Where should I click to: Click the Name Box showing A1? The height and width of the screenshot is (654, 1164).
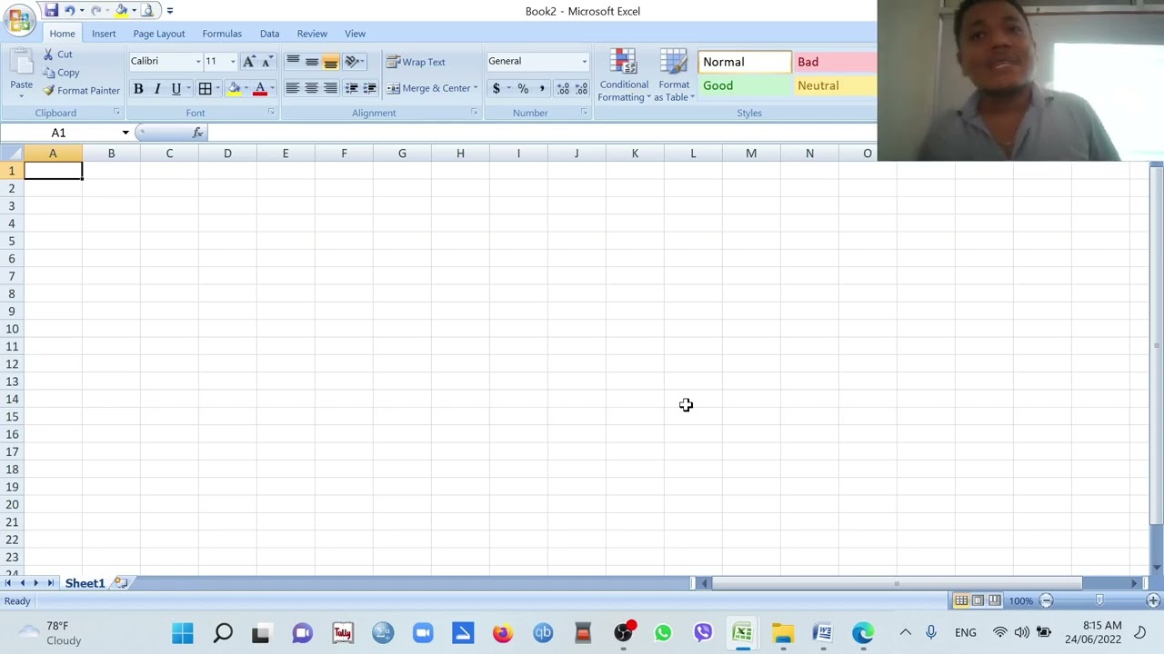[x=59, y=133]
